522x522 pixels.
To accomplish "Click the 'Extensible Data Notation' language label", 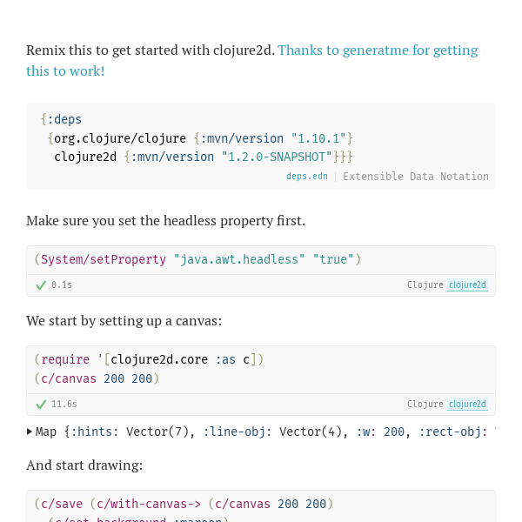I will (416, 177).
